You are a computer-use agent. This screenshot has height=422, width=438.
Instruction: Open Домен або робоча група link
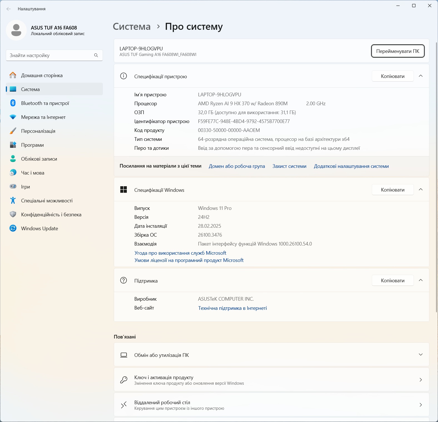click(237, 166)
